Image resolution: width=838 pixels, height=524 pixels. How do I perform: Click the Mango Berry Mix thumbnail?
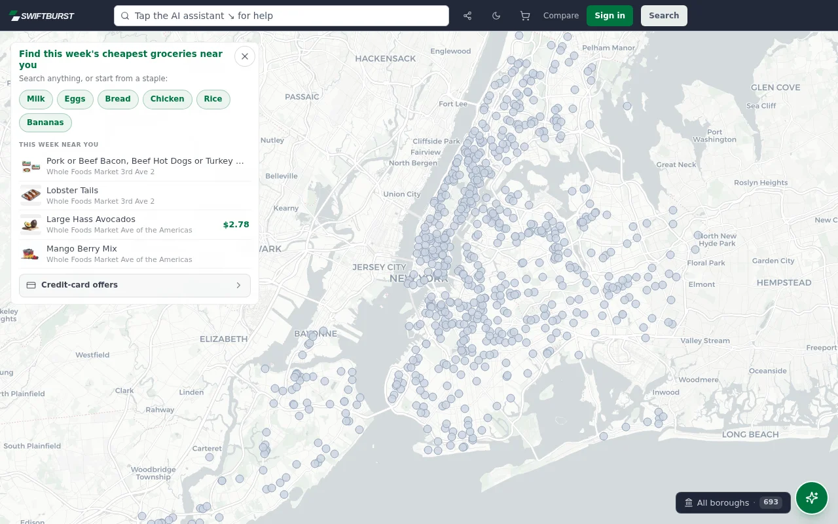coord(31,253)
